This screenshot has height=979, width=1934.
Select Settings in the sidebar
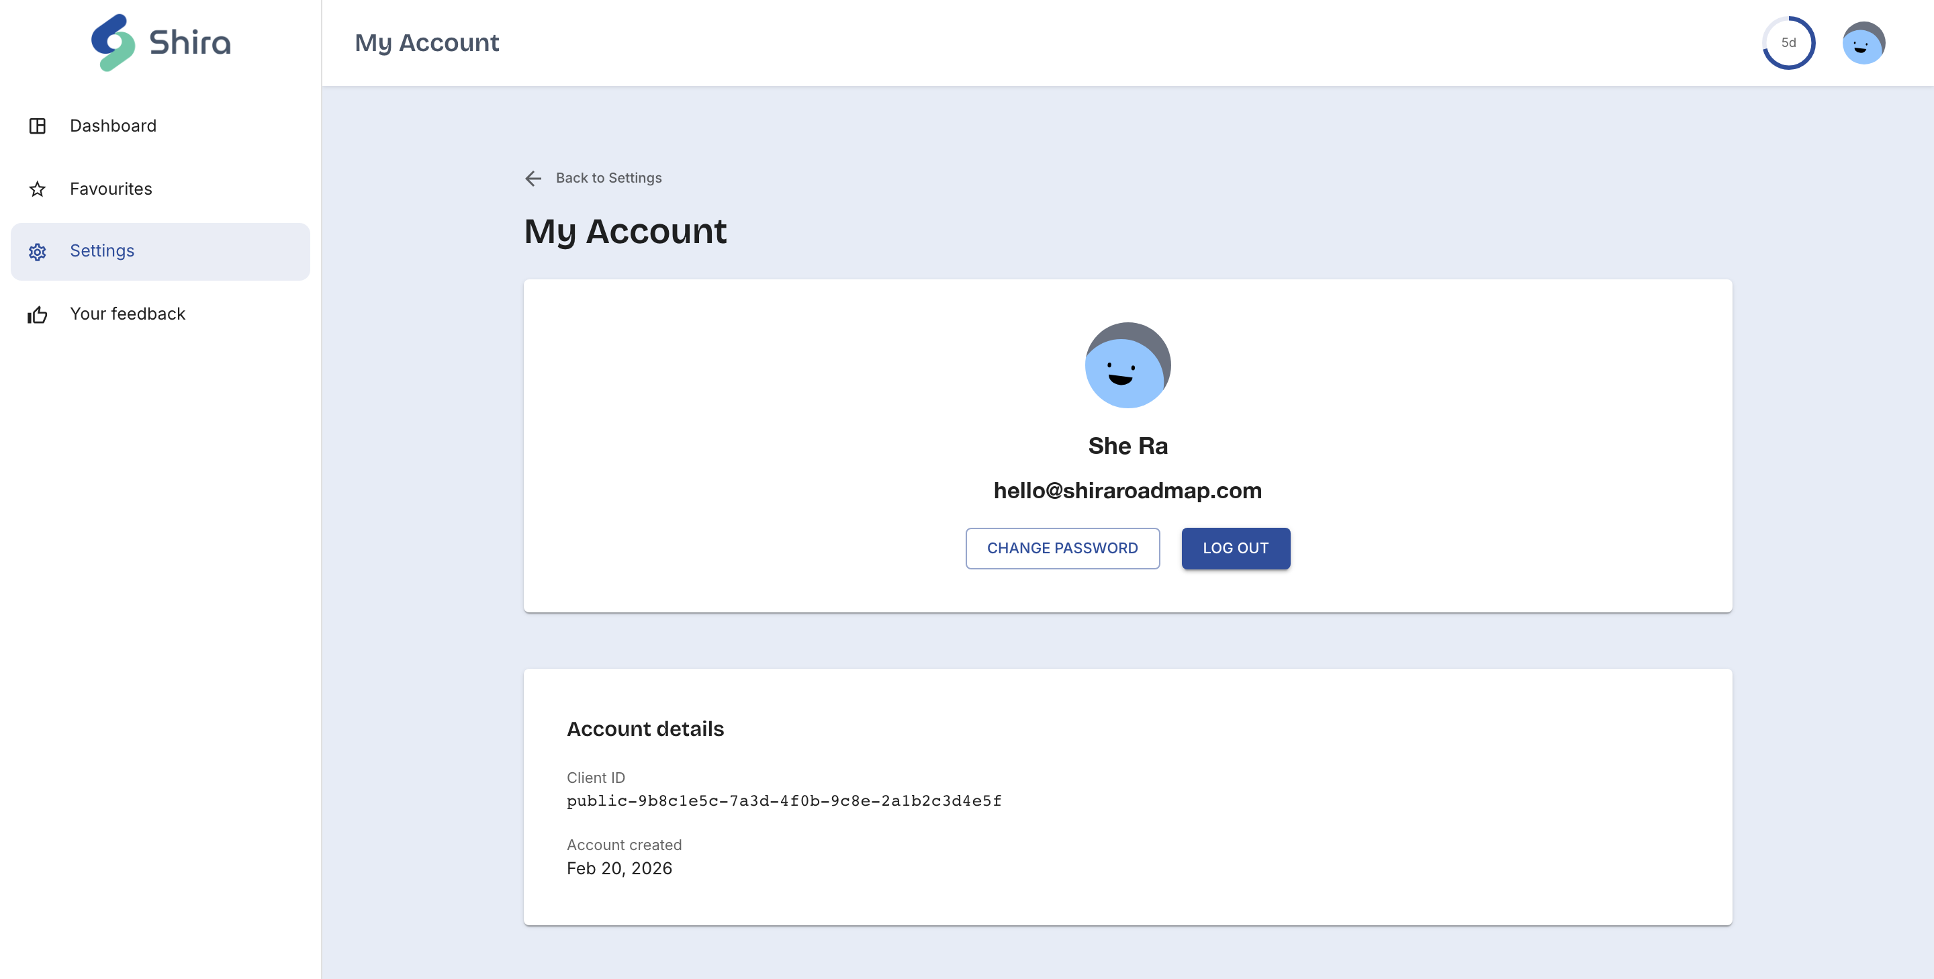[x=160, y=252]
